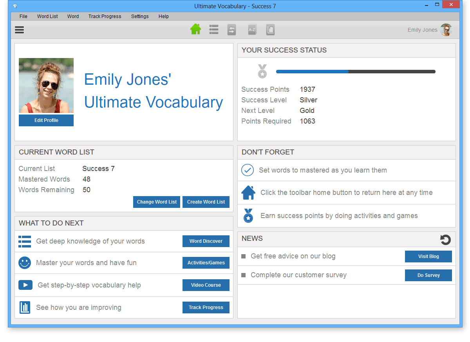The height and width of the screenshot is (342, 470).
Task: Refresh the News panel
Action: pos(445,240)
